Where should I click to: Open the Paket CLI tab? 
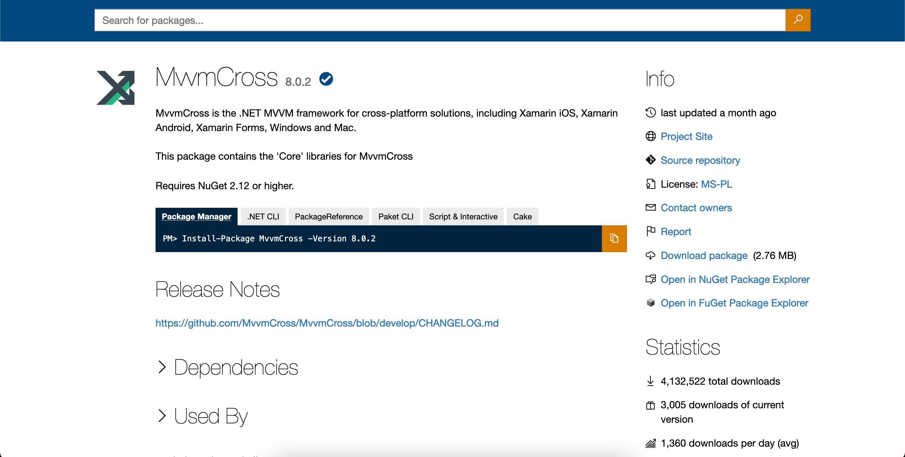(396, 217)
